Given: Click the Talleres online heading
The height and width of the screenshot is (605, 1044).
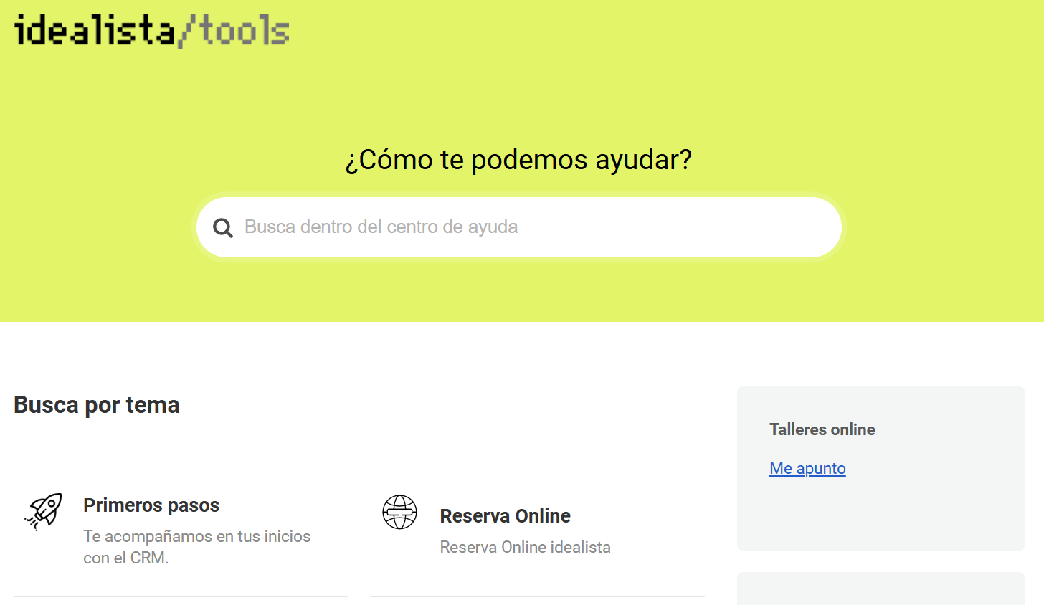Looking at the screenshot, I should (x=822, y=429).
